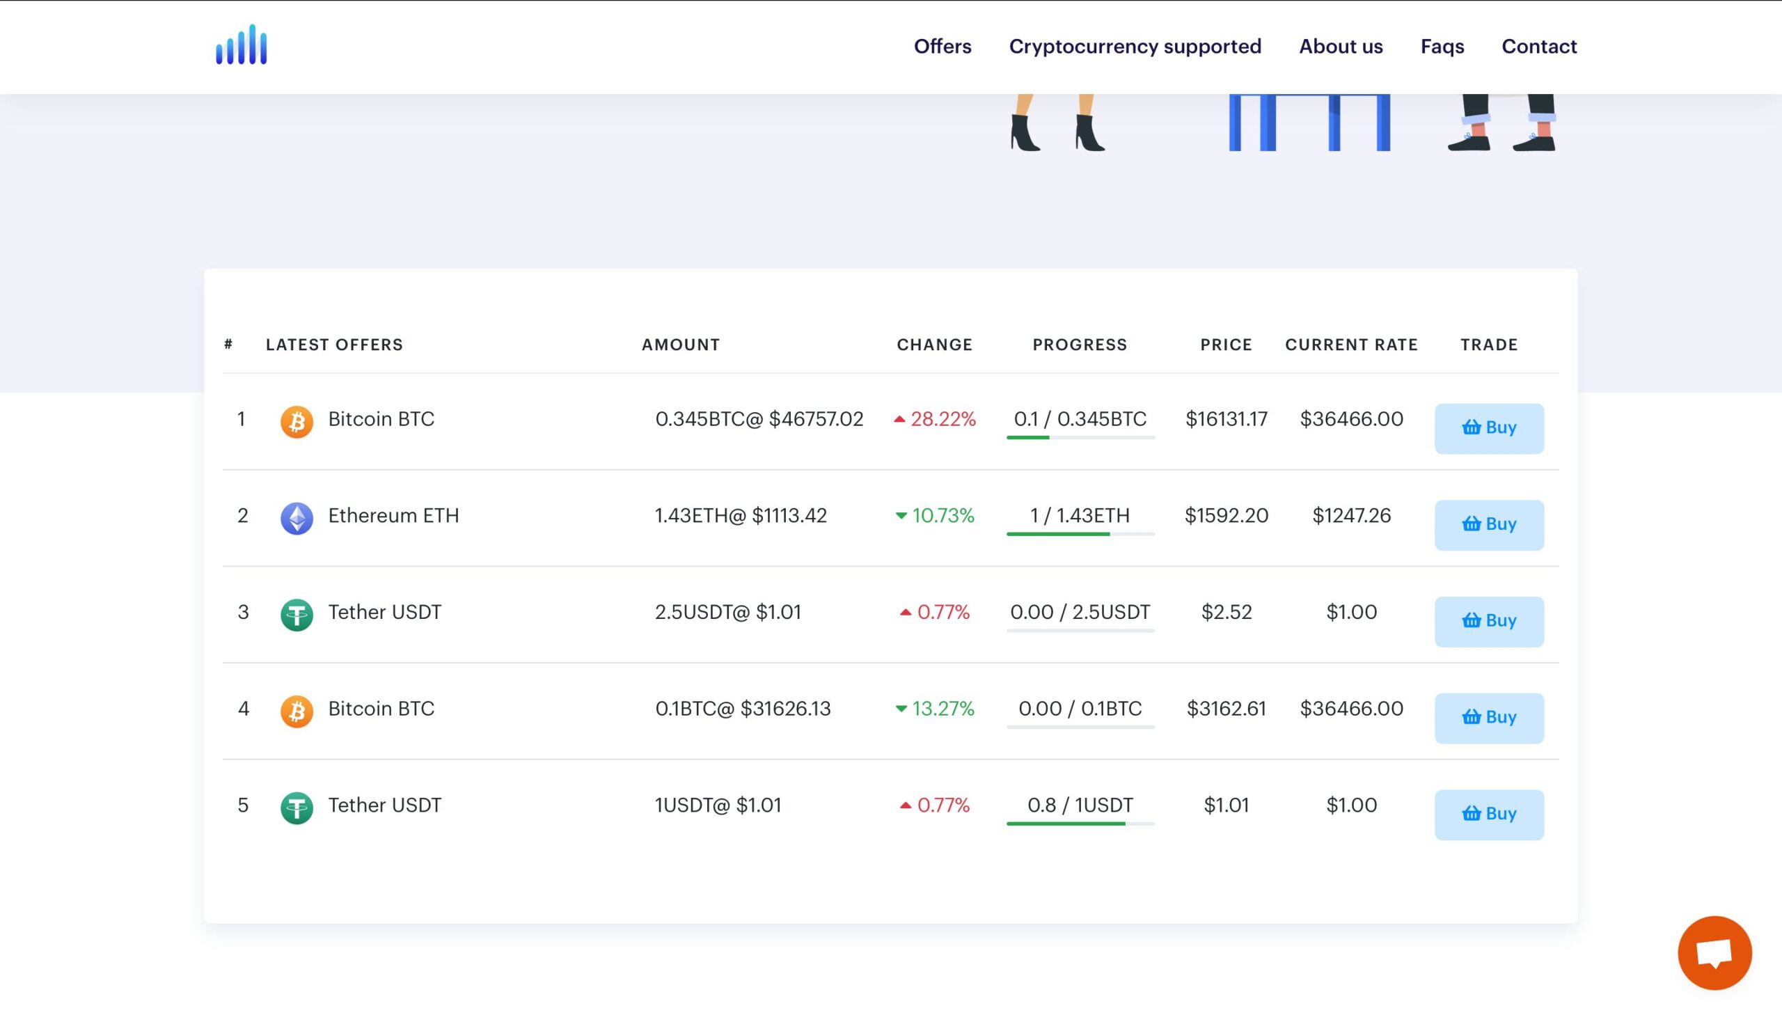
Task: Click the green down arrow beside 10.73%
Action: [901, 516]
